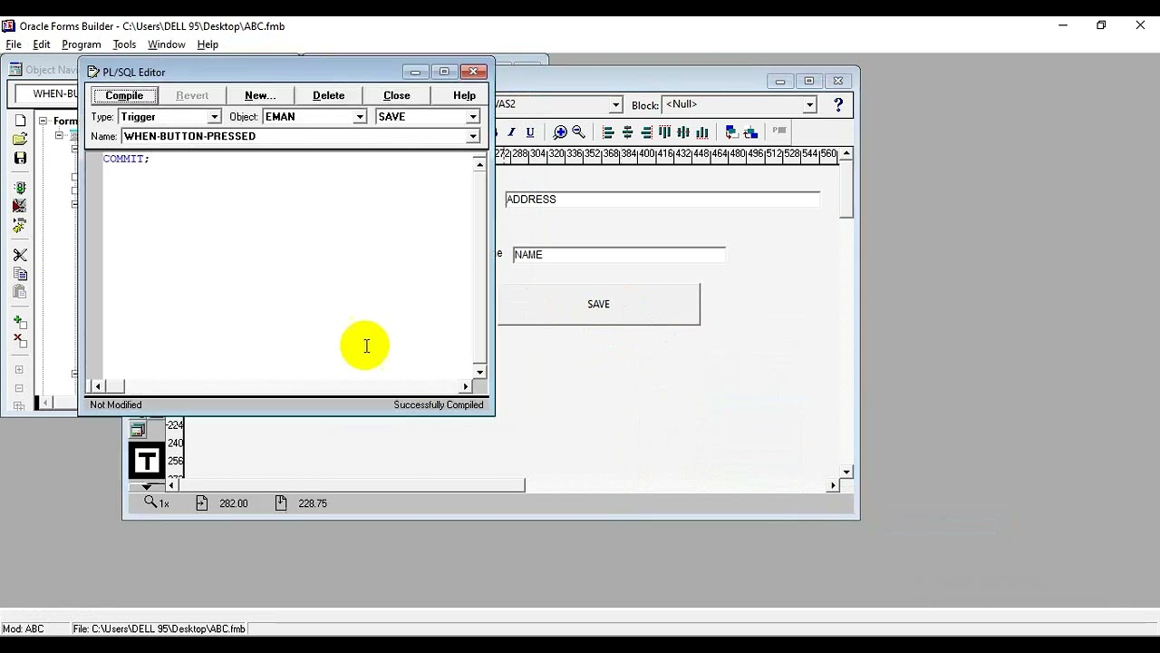
Task: Click the Zoom Out magnifier in Layout Editor
Action: pos(579,132)
